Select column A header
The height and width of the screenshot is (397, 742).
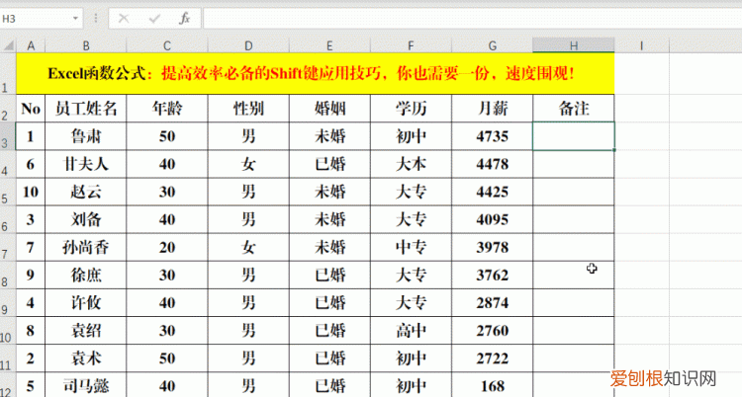(x=31, y=45)
